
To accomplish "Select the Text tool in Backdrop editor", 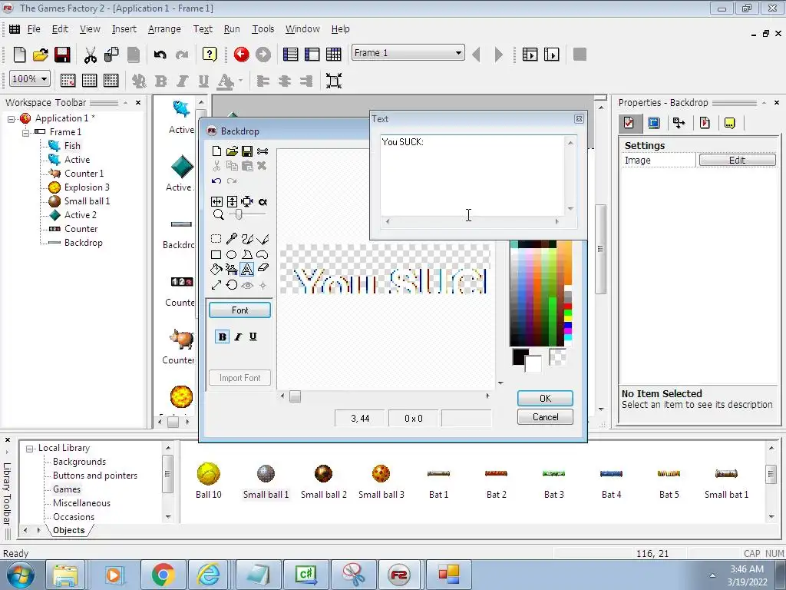I will (246, 270).
